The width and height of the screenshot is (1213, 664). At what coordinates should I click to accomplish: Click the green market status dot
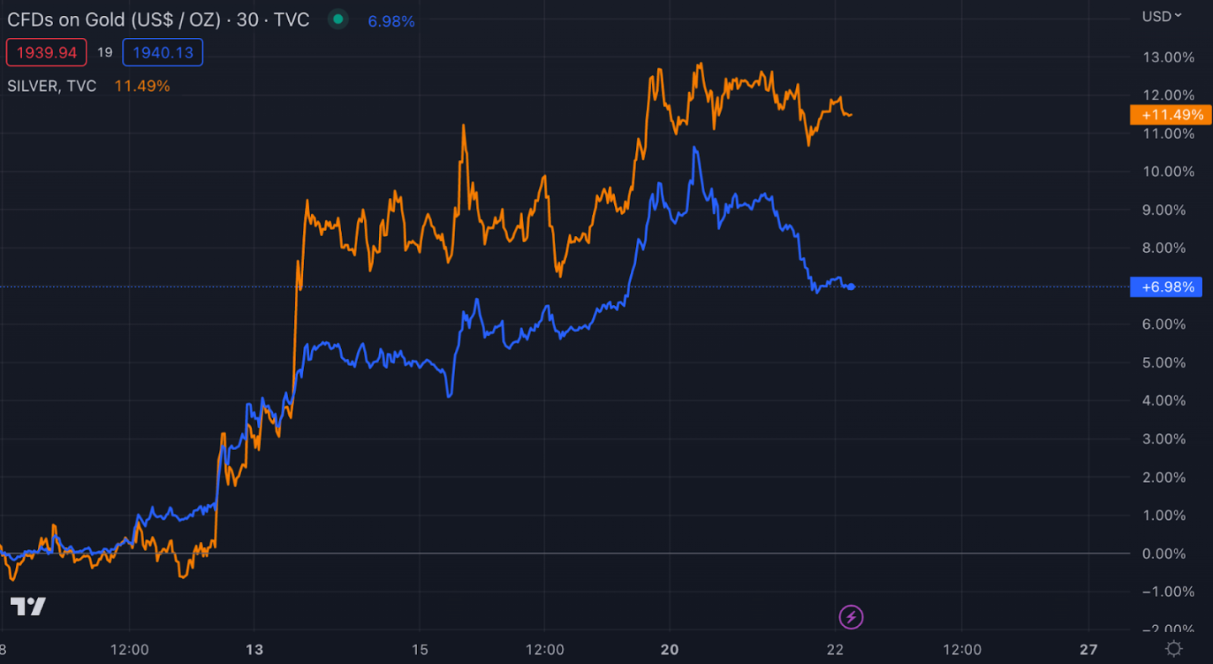tap(338, 19)
